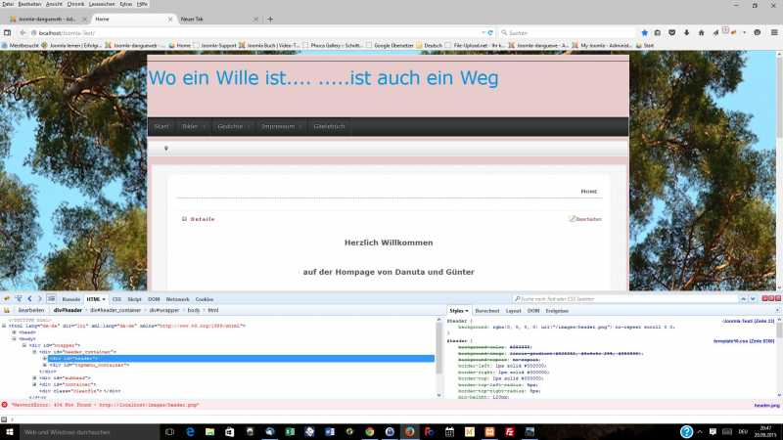
Task: Open the Styles side panel dropdown
Action: point(467,311)
